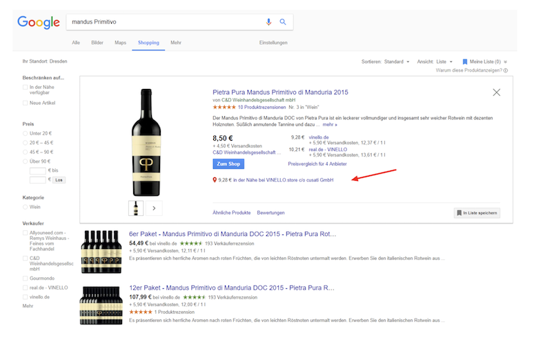Select price range '45 € – 90 €'
Screen dimensions: 552x340
coord(25,152)
